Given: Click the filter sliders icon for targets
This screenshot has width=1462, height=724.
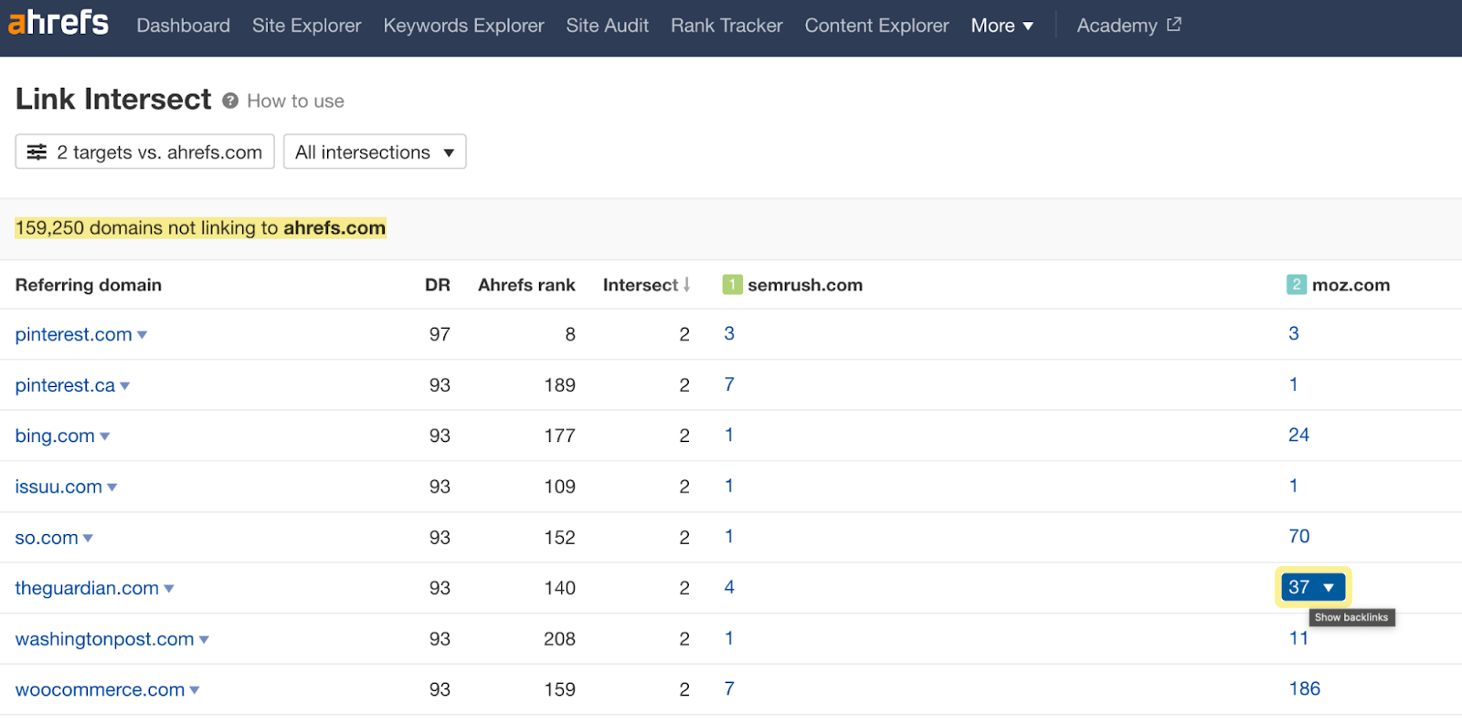Looking at the screenshot, I should click(37, 152).
